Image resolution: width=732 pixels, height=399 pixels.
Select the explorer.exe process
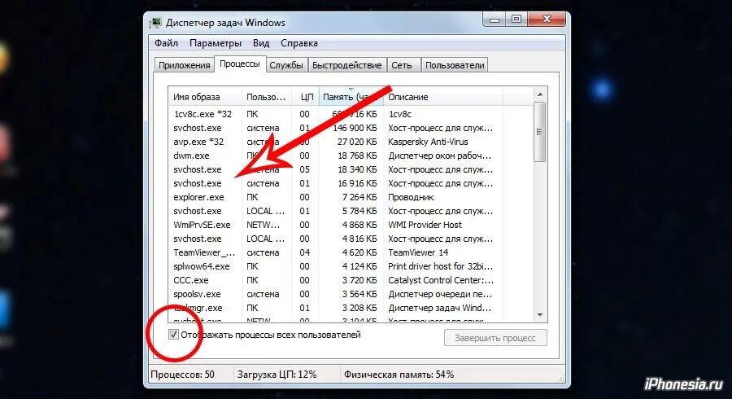point(198,197)
